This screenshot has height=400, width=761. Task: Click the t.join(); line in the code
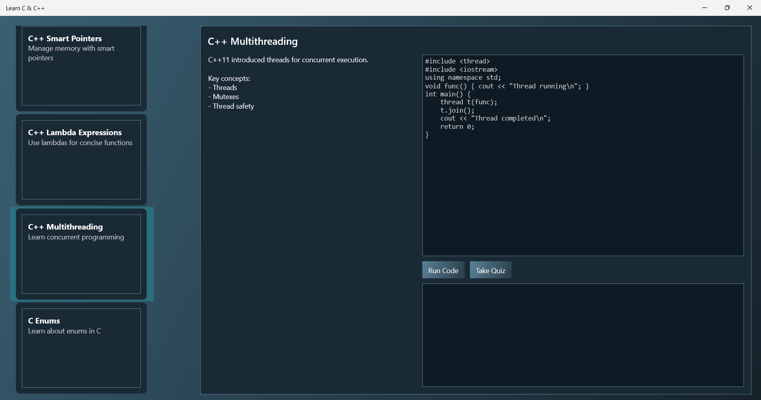457,111
